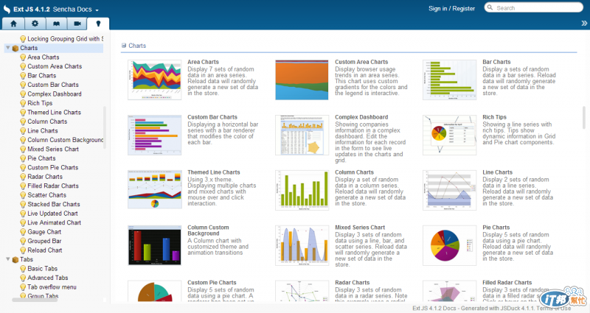Open the Custom Bar Charts thumbnail
Viewport: 590px width, 313px height.
point(155,135)
